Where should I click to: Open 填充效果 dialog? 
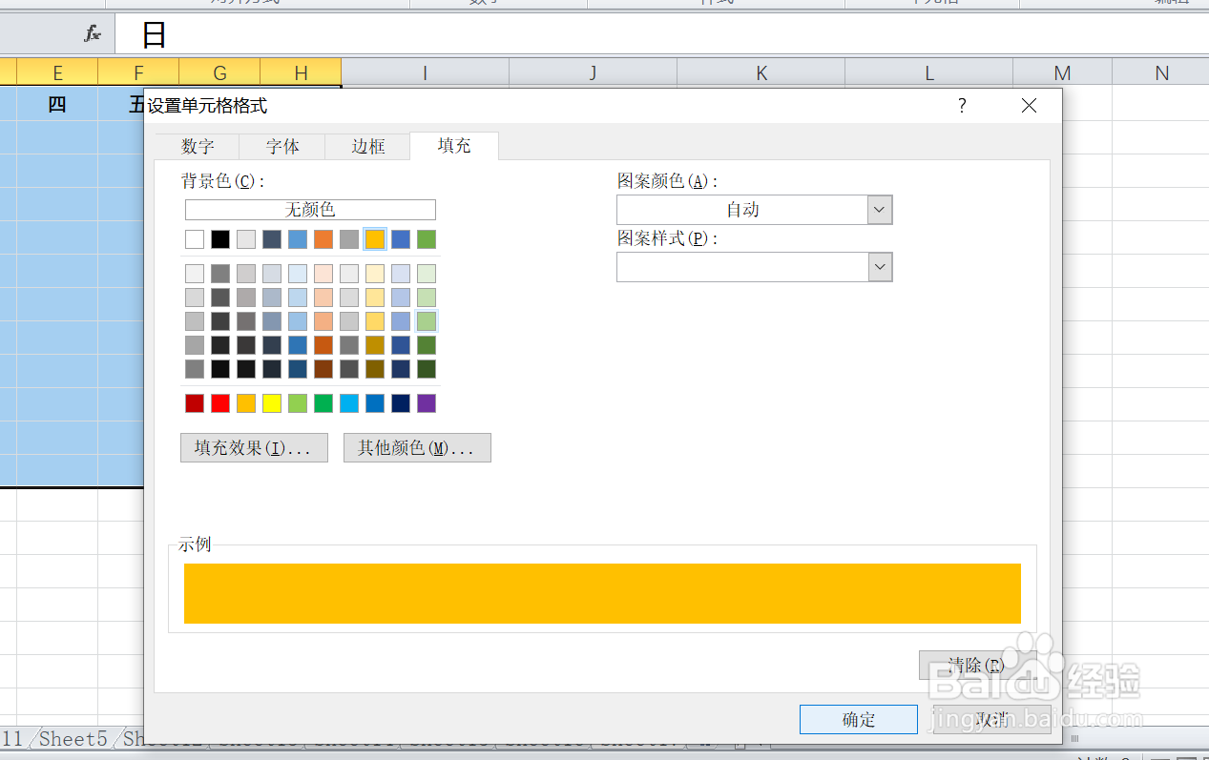click(254, 448)
